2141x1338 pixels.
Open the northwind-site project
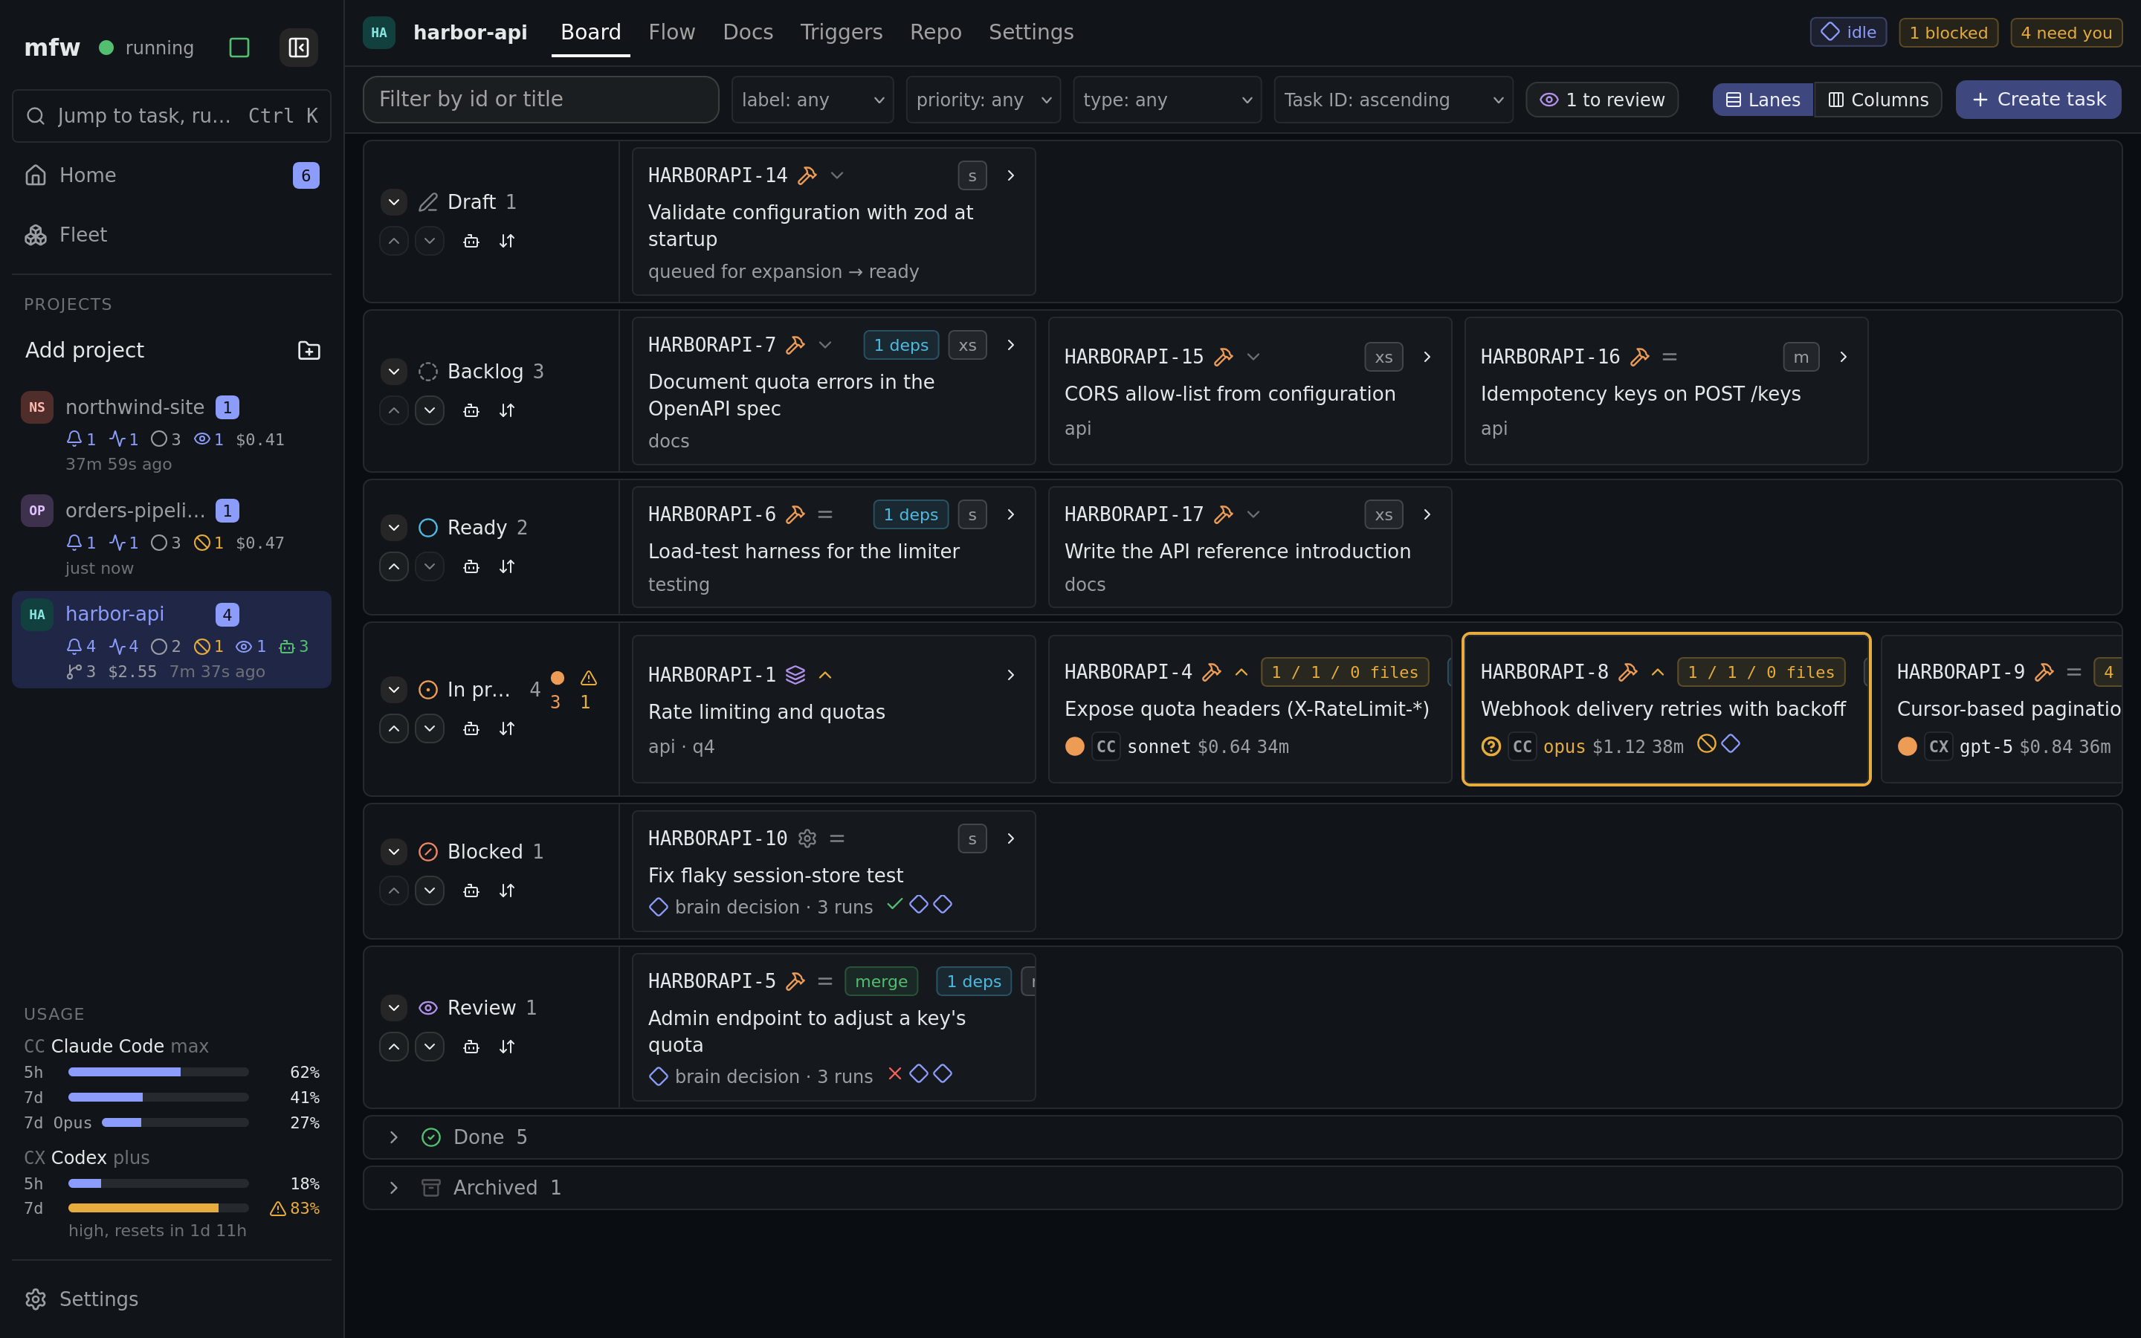(172, 433)
